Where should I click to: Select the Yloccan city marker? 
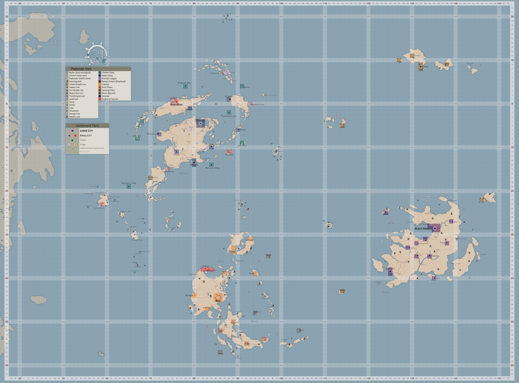click(x=200, y=123)
